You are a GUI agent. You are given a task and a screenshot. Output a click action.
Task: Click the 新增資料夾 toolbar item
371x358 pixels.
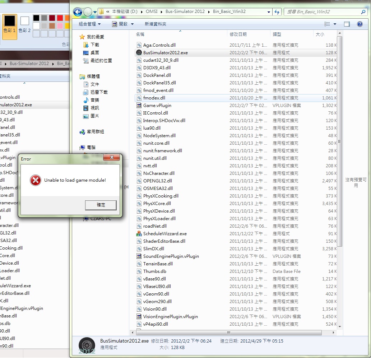click(x=155, y=24)
